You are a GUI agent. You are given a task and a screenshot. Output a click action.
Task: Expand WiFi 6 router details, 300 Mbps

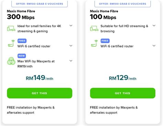(x=71, y=46)
